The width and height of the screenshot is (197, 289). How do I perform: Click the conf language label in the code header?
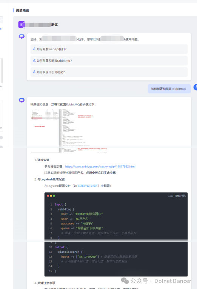pyautogui.click(x=171, y=196)
